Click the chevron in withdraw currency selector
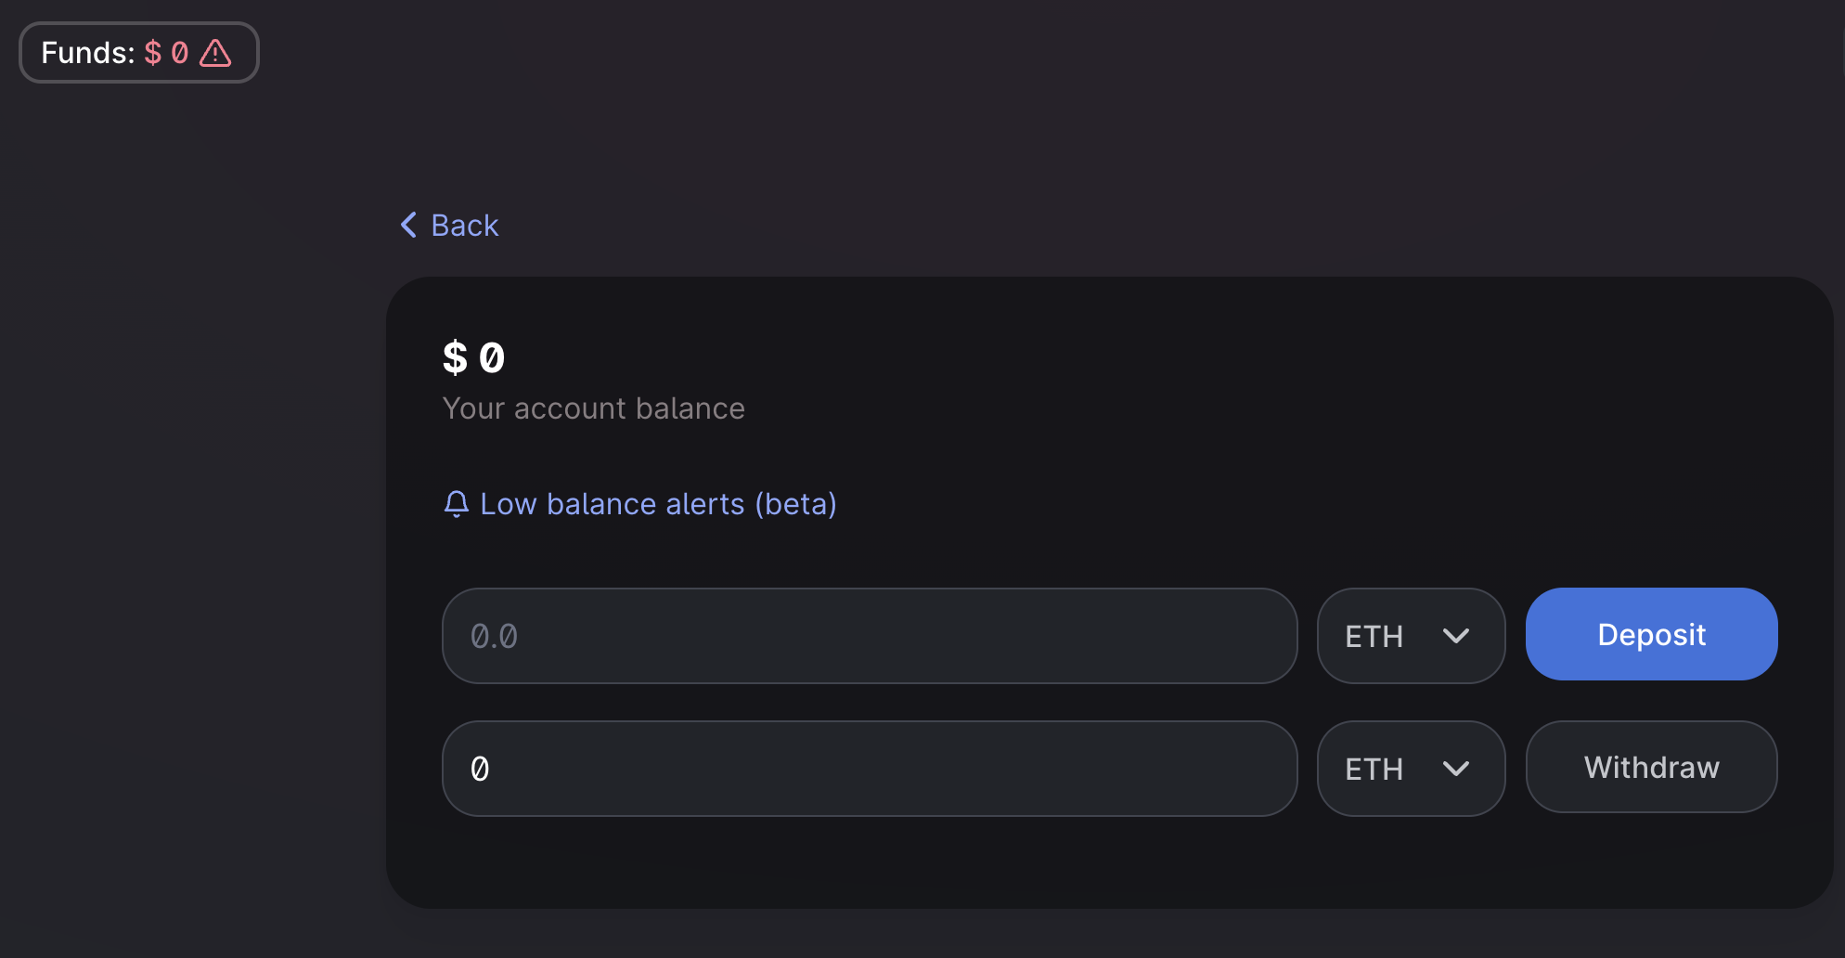The width and height of the screenshot is (1845, 958). tap(1456, 769)
